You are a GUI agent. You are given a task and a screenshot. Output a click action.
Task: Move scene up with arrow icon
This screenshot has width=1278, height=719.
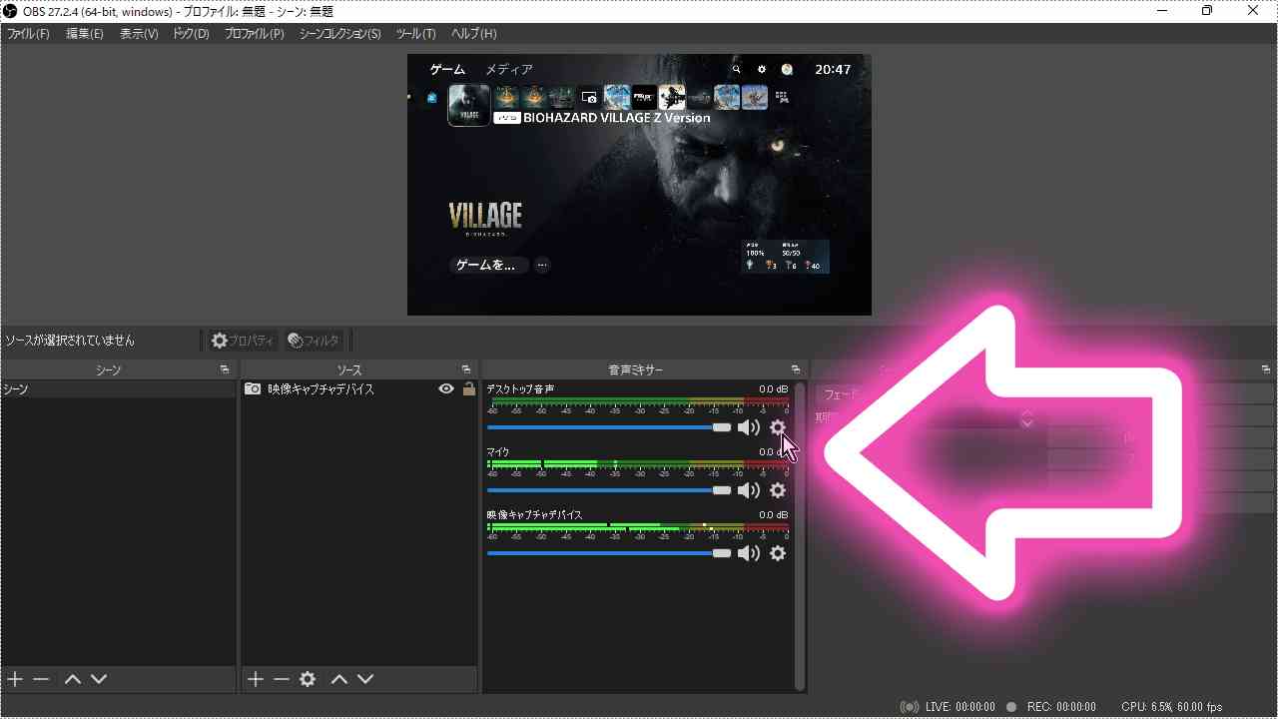(72, 679)
